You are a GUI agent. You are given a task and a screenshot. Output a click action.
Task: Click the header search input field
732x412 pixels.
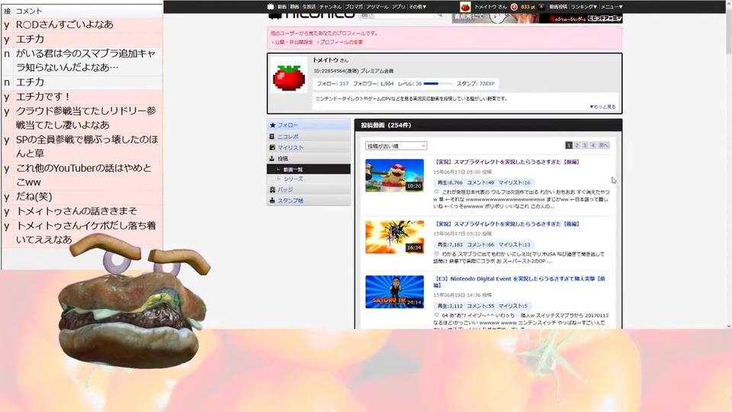[x=404, y=15]
